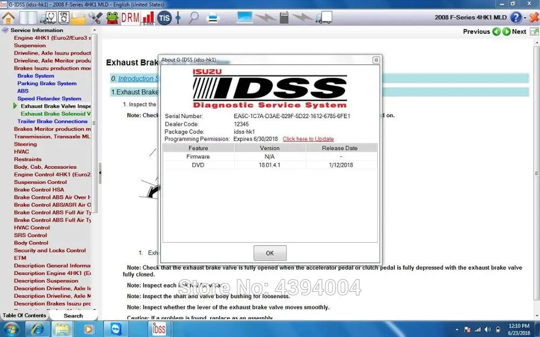Print using the printer icon
Screen dimensions: 540x337
213,18
